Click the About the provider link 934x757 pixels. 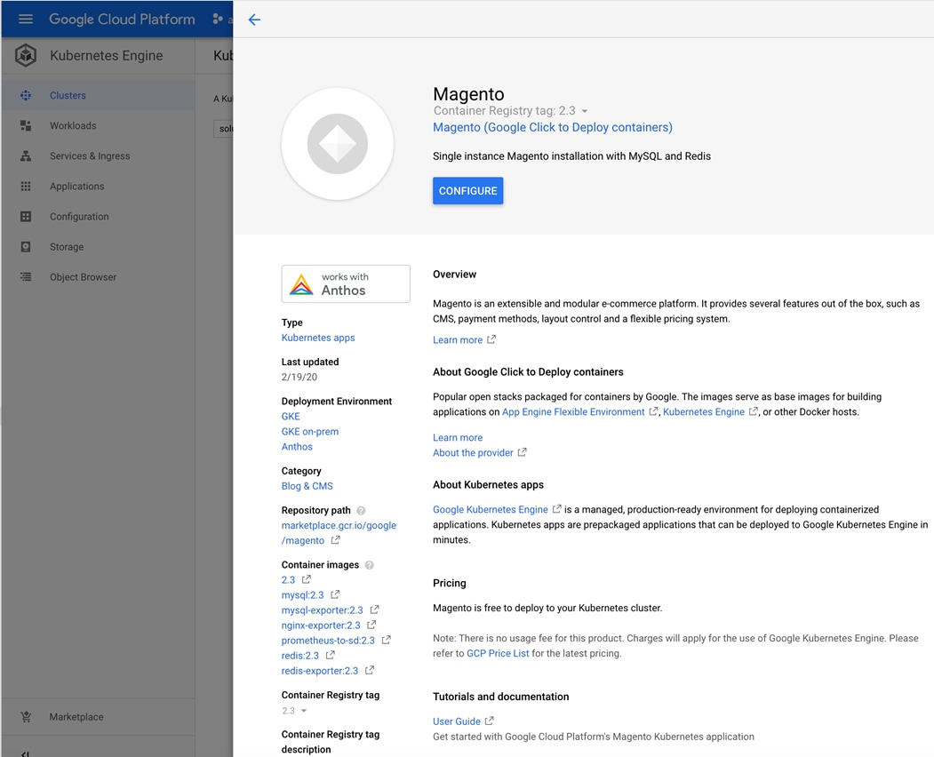point(473,452)
